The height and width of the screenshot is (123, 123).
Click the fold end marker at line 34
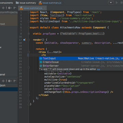pyautogui.click(x=29, y=92)
